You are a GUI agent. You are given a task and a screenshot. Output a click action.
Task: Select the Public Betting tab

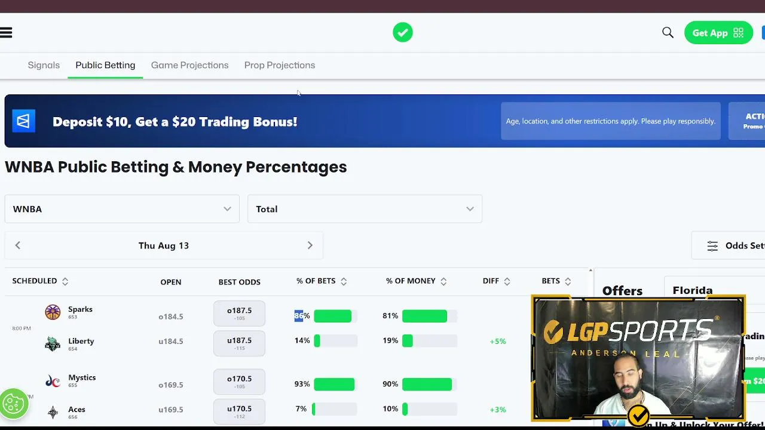click(105, 65)
